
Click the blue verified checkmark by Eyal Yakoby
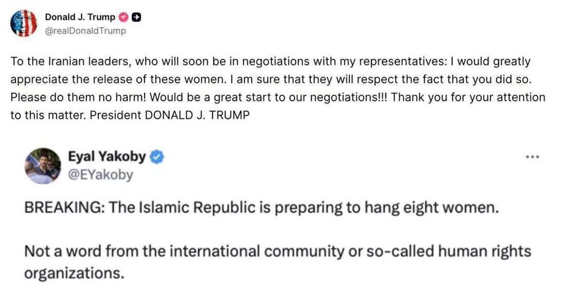157,157
